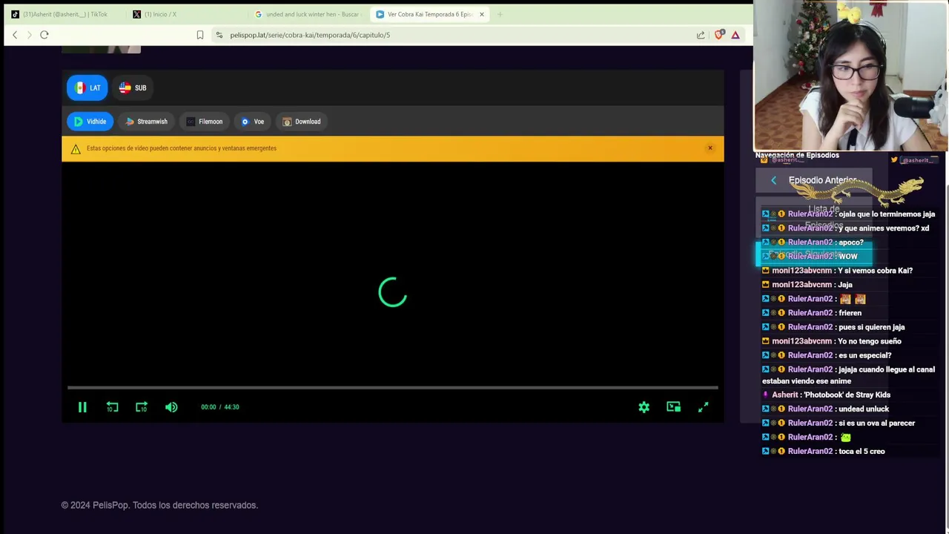Switch to the TikTok Asherit tab
The width and height of the screenshot is (949, 534).
[63, 14]
